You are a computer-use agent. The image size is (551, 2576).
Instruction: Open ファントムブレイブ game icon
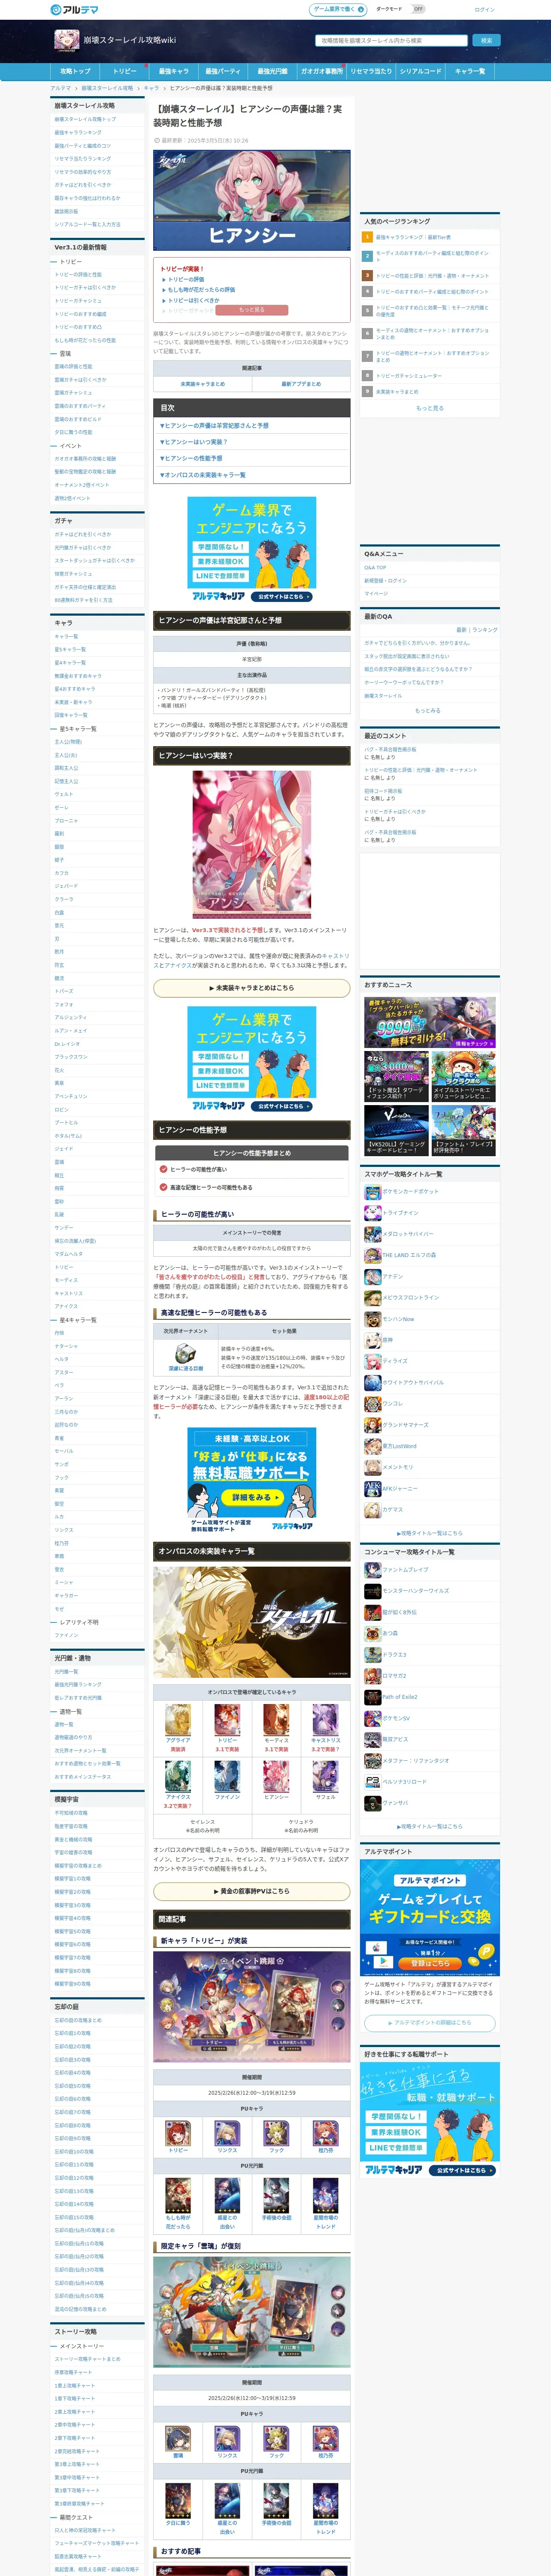click(372, 1569)
